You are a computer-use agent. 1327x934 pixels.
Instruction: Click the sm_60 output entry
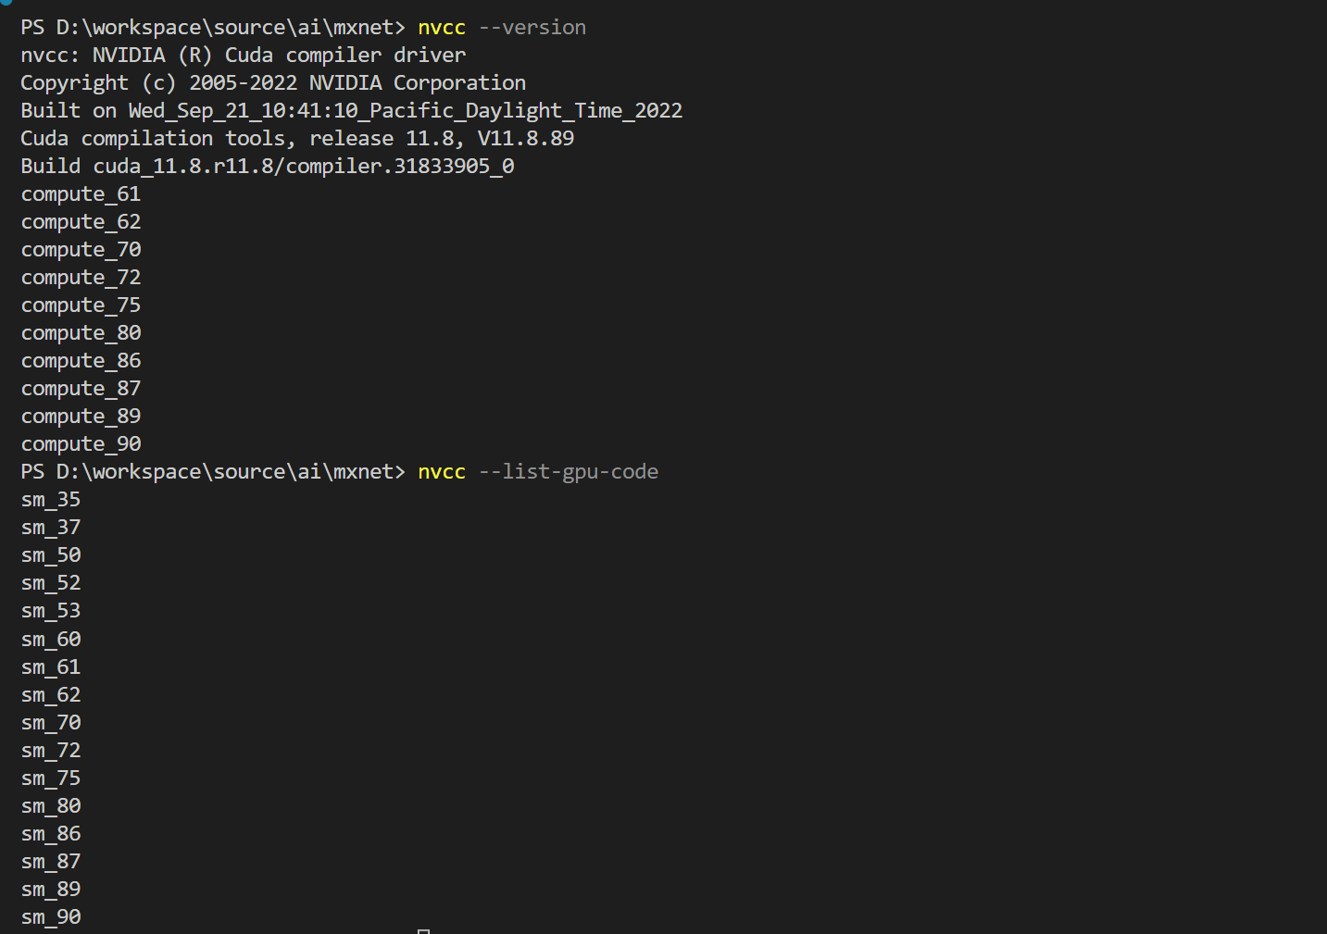[51, 640]
